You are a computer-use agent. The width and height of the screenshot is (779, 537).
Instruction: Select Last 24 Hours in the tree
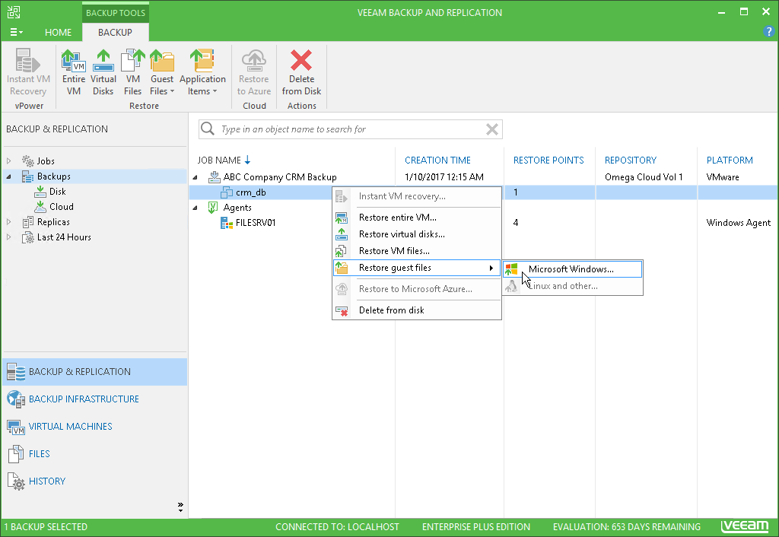[x=64, y=237]
